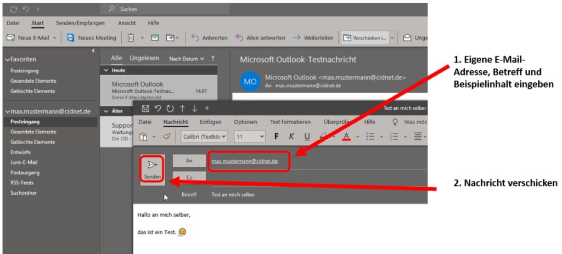
Task: Toggle underline U formatting
Action: tap(307, 137)
